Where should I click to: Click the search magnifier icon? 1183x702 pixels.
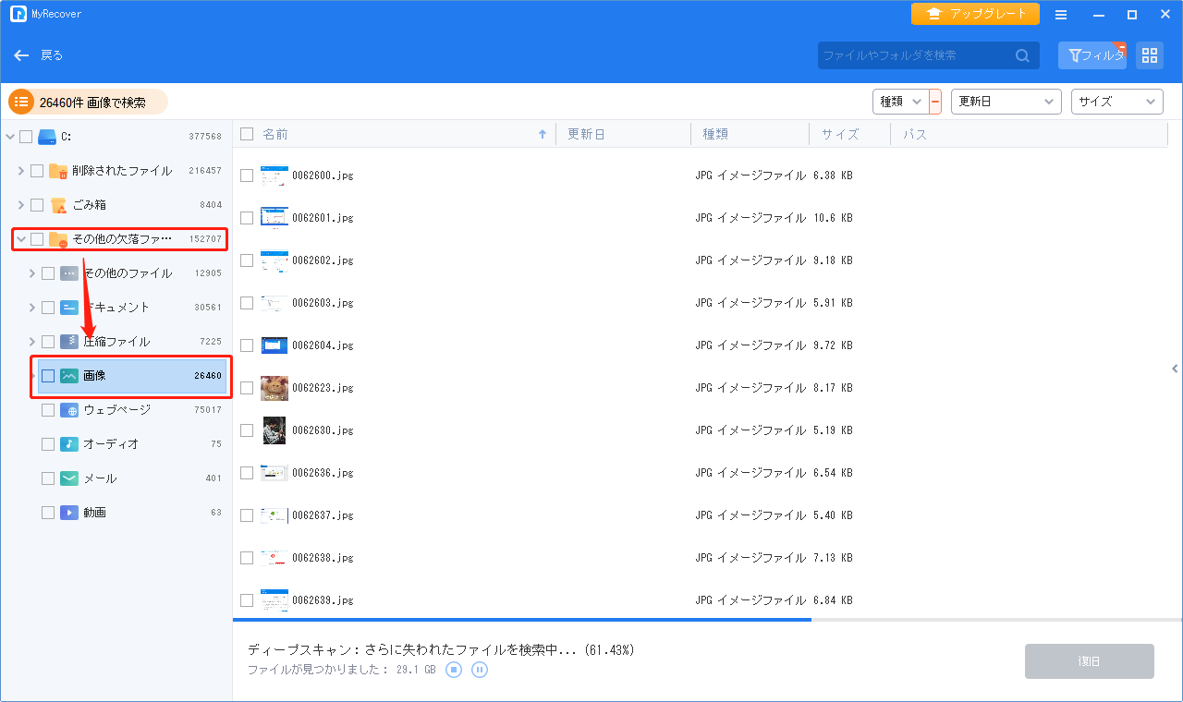click(1022, 55)
